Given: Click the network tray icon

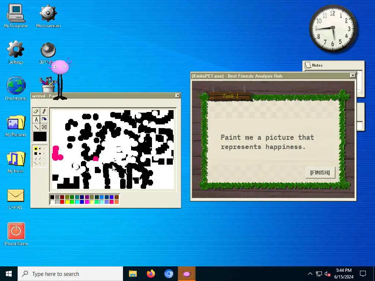Looking at the screenshot, I should coord(319,274).
